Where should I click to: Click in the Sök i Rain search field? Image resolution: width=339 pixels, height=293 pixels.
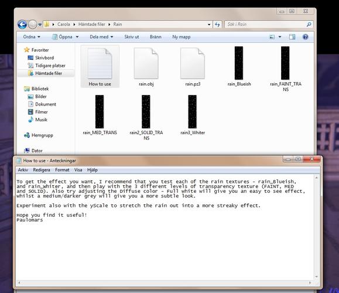click(x=266, y=25)
